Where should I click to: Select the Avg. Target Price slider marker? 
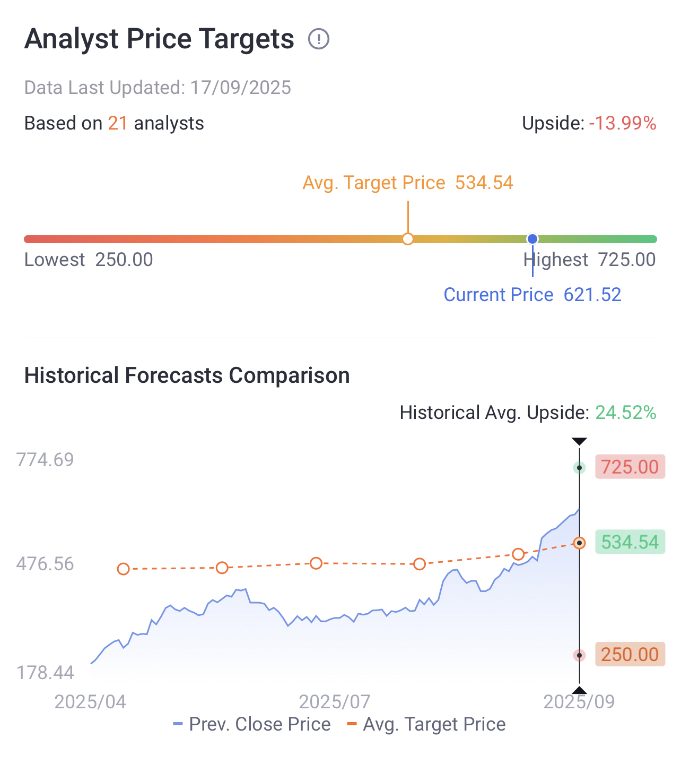click(x=408, y=239)
